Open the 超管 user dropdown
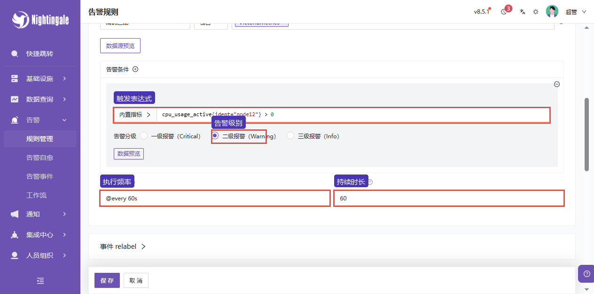The height and width of the screenshot is (294, 594). click(x=576, y=12)
